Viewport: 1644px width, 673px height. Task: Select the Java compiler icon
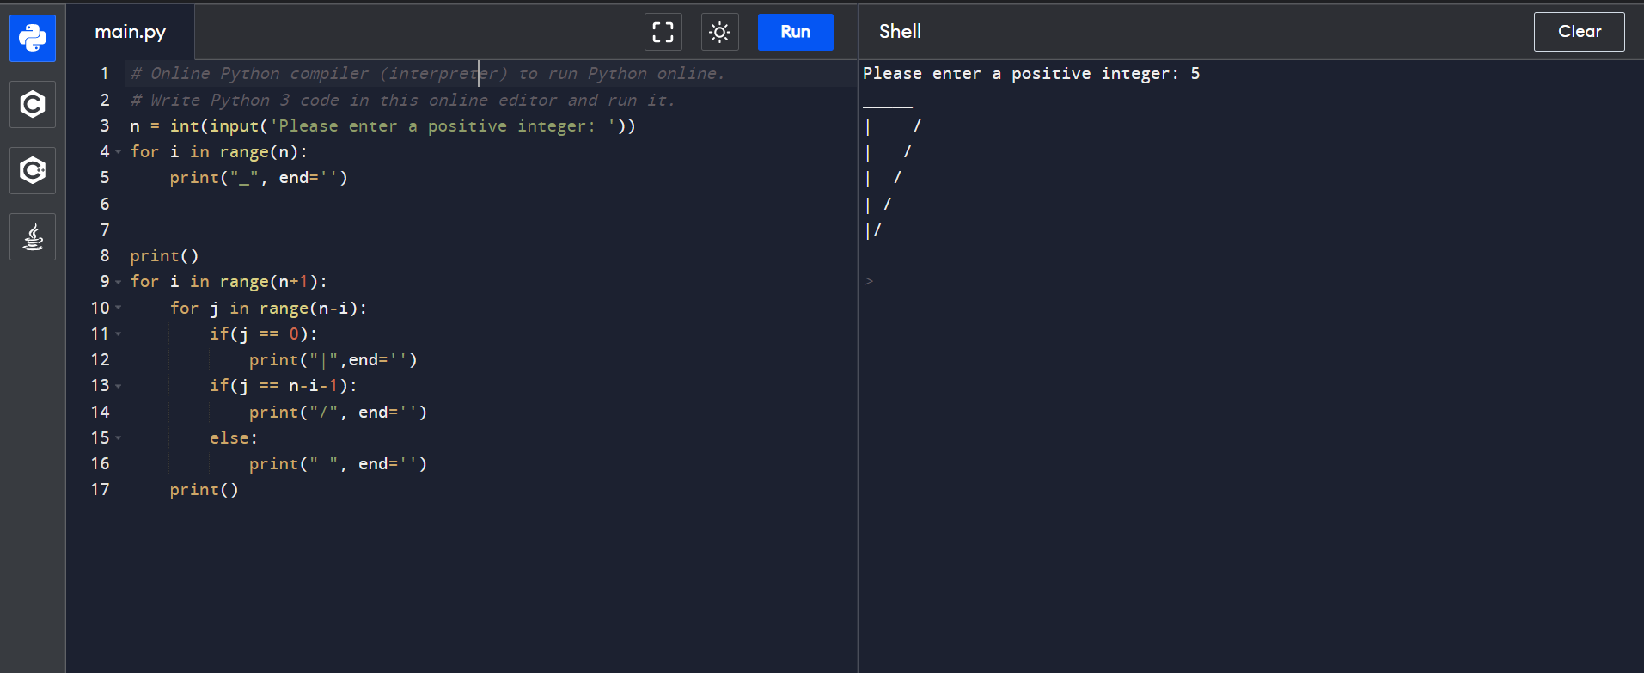point(33,236)
